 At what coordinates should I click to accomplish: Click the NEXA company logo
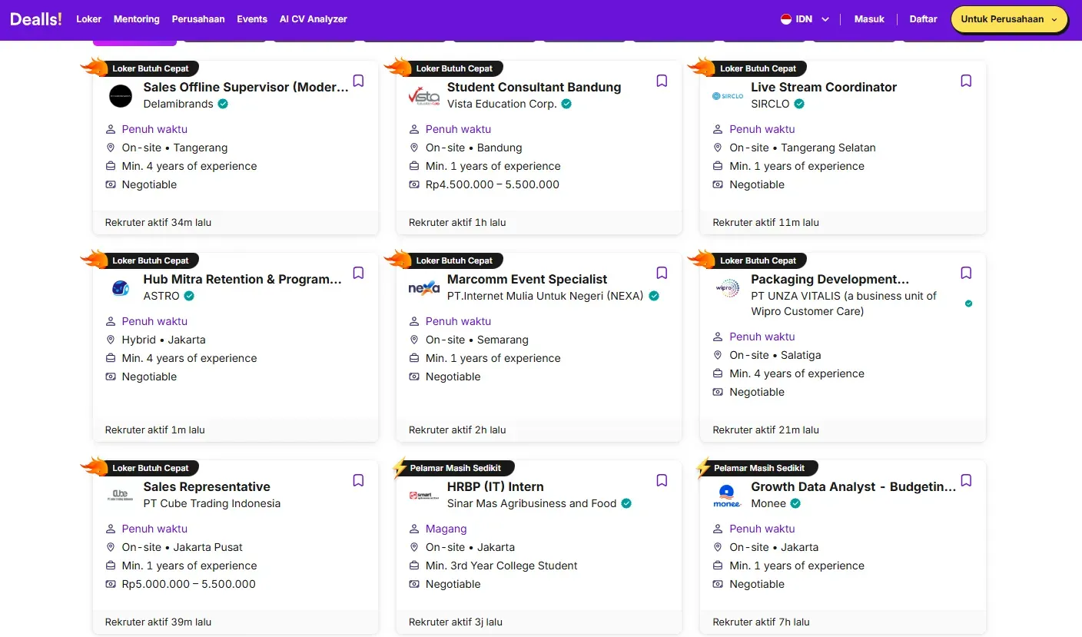(x=424, y=288)
